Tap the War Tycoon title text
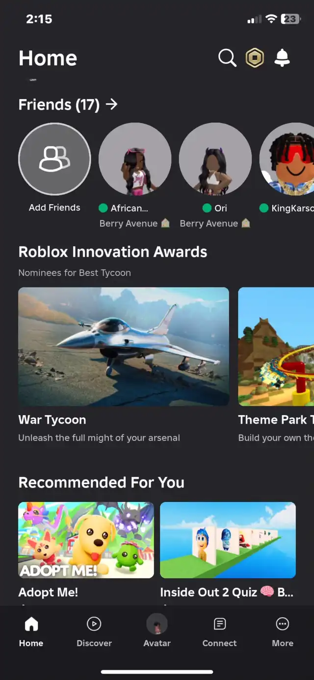Viewport: 314px width, 680px height. tap(52, 420)
